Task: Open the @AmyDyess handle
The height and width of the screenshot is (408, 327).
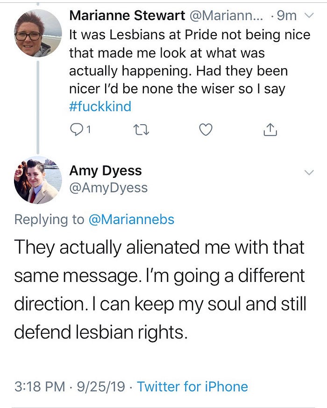Action: click(108, 187)
